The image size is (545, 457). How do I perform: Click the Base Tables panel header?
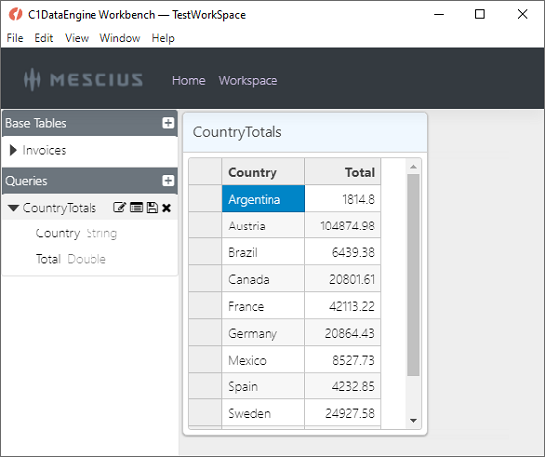coord(90,123)
